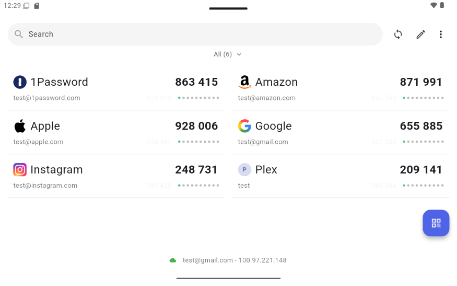The image size is (457, 286).
Task: Select the Google code 655 885
Action: 421,126
